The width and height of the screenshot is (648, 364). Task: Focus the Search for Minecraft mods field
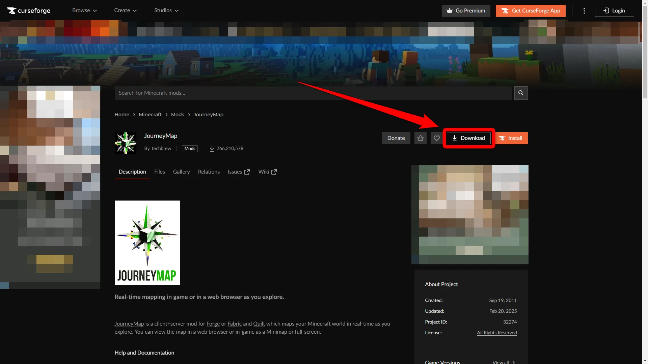tap(313, 93)
